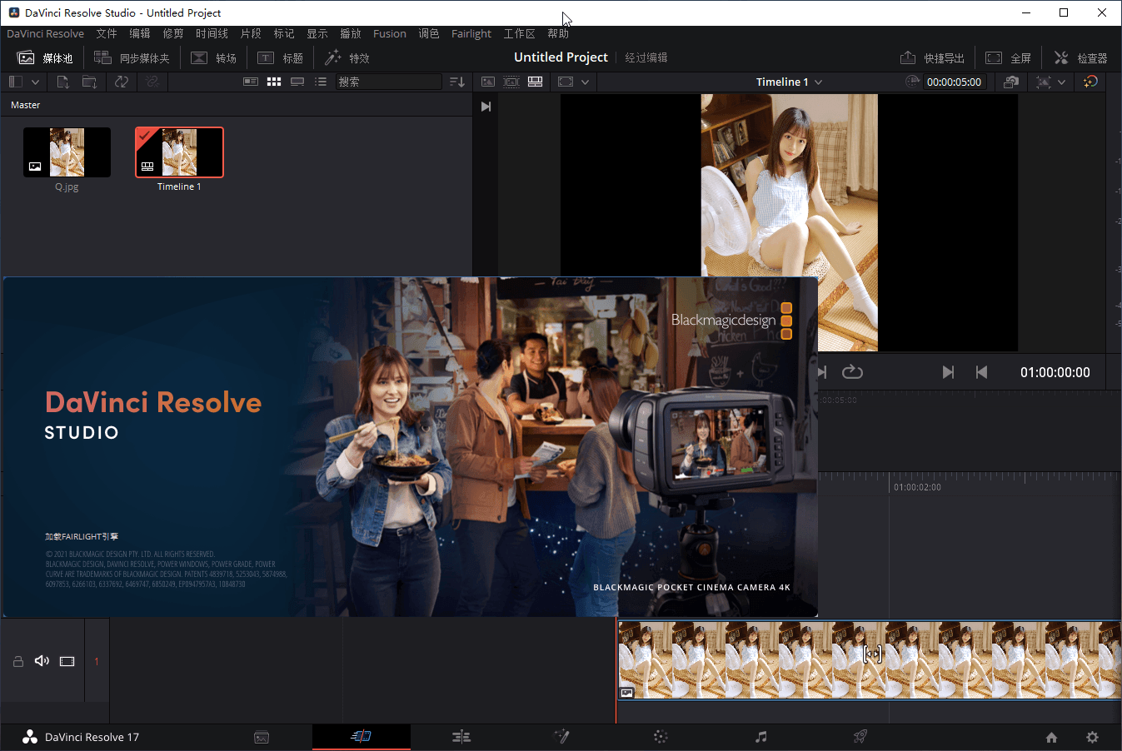Select Timeline viewer mode icon
Viewport: 1122px width, 751px height.
click(536, 82)
